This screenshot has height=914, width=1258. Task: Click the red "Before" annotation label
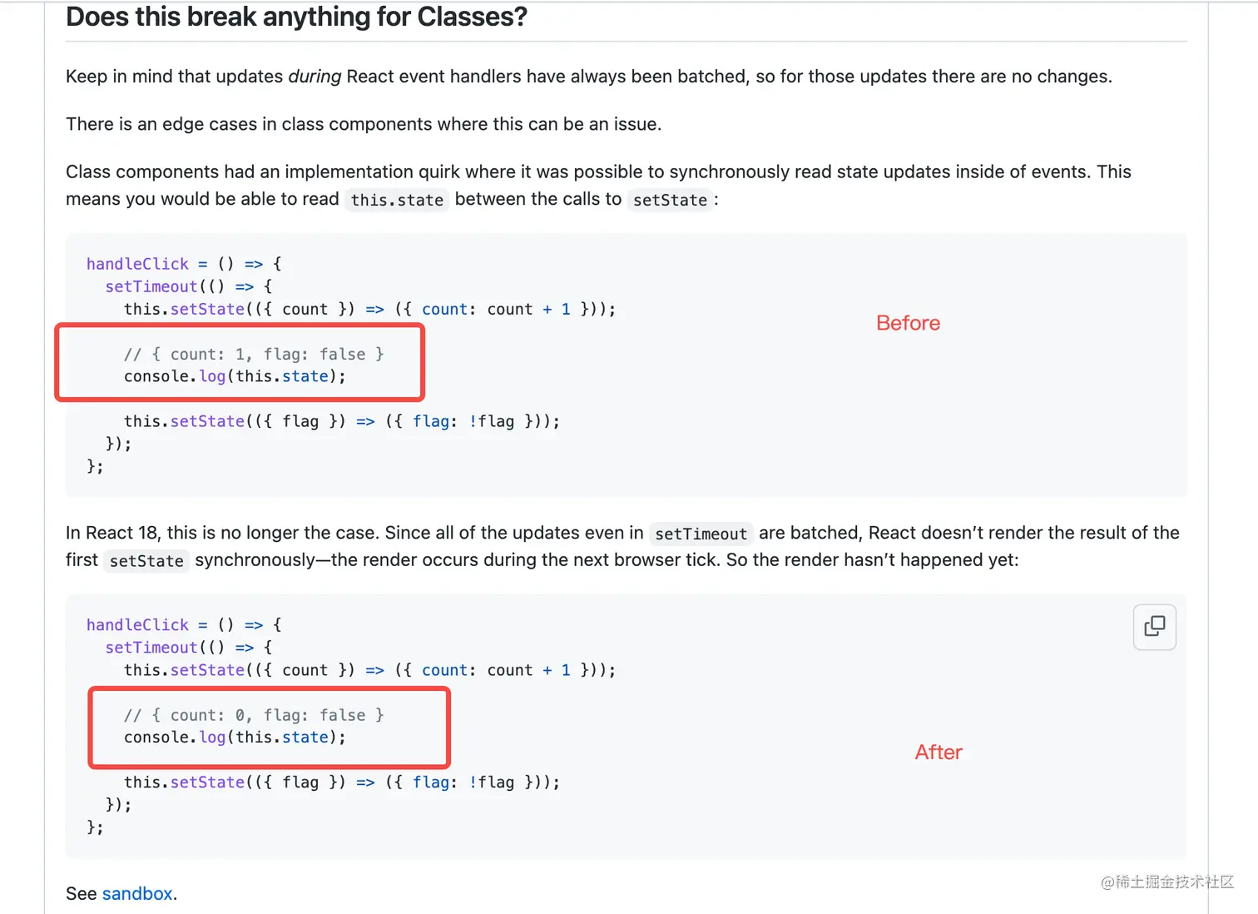pos(908,323)
